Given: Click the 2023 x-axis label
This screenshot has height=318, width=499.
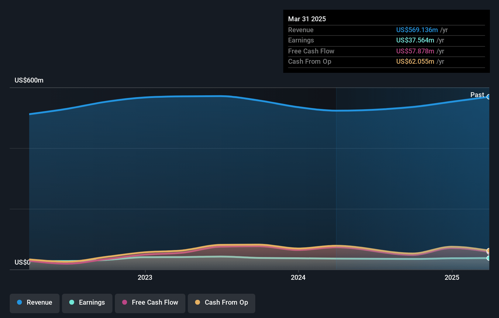Looking at the screenshot, I should pyautogui.click(x=145, y=277).
